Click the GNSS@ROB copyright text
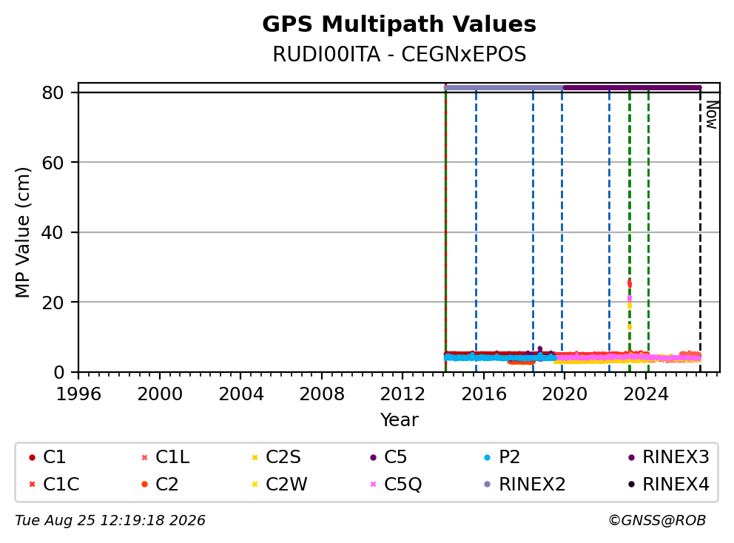Screen dimensions: 734x543 pyautogui.click(x=657, y=520)
